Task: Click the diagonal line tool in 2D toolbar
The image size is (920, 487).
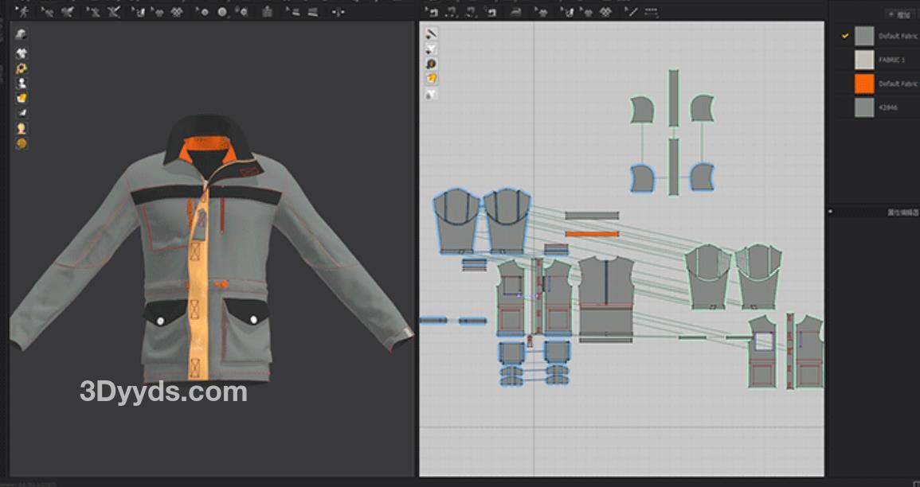Action: coord(632,12)
